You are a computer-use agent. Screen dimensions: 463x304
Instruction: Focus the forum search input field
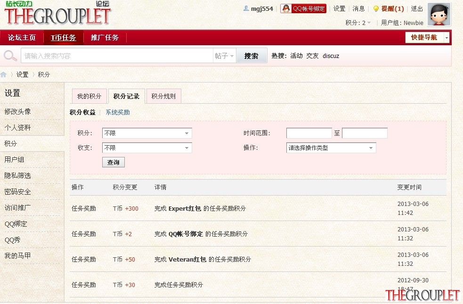tap(117, 56)
